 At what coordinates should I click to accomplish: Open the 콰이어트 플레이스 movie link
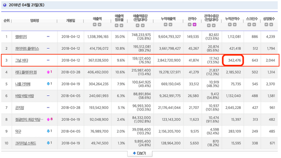click(x=27, y=49)
